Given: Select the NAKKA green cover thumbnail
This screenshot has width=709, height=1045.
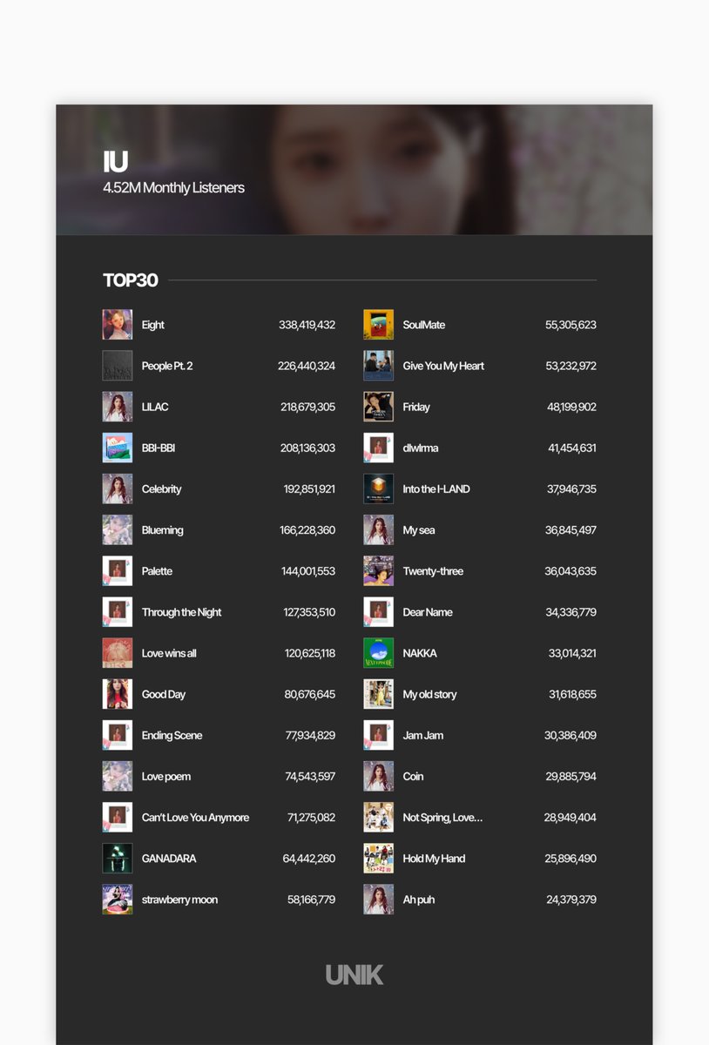Looking at the screenshot, I should pos(379,653).
